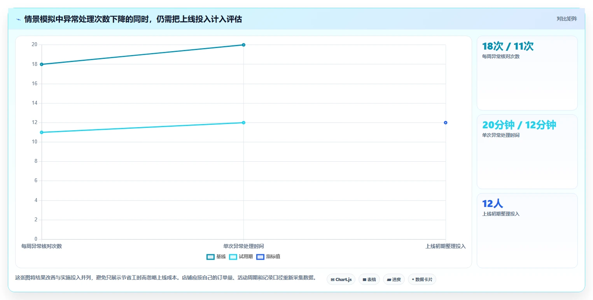Click the y-axis tick label 0

[x=36, y=239]
